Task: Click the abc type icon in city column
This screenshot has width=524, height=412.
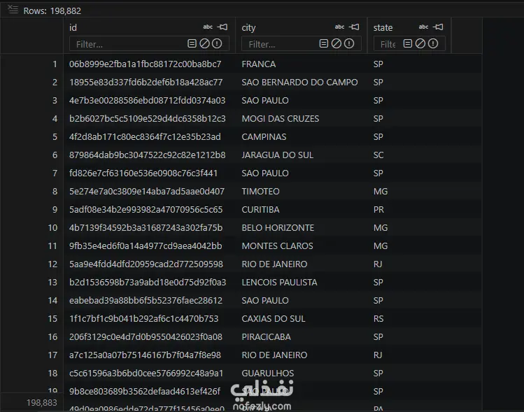Action: (339, 27)
